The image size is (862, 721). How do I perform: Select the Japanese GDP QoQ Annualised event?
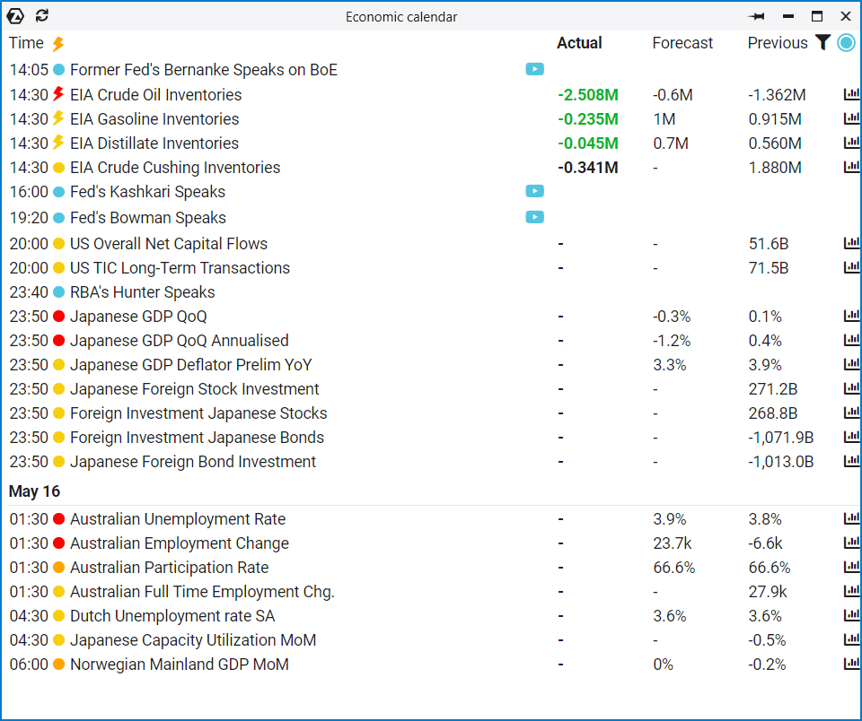(180, 341)
